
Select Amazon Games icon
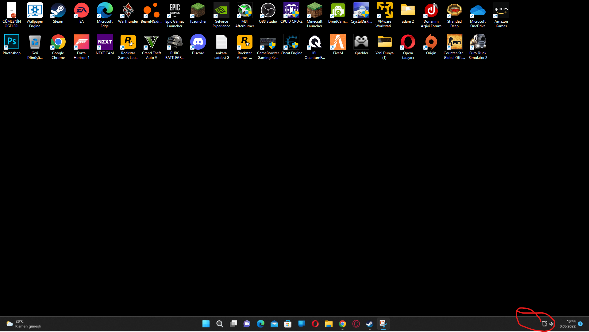click(x=501, y=15)
